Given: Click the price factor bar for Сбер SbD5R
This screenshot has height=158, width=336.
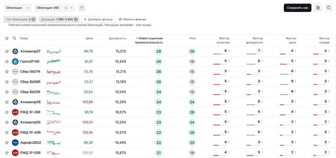Looking at the screenshot, I should tap(286, 94).
